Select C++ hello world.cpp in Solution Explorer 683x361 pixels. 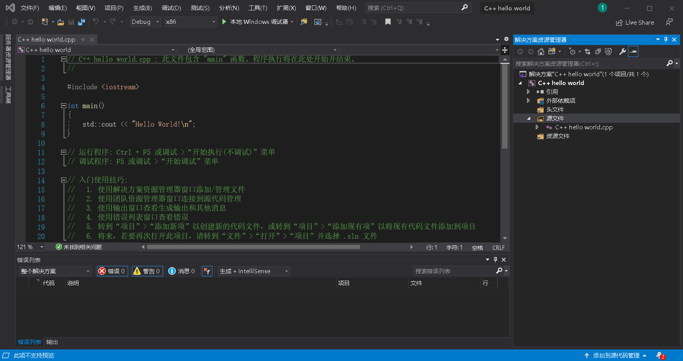click(584, 127)
